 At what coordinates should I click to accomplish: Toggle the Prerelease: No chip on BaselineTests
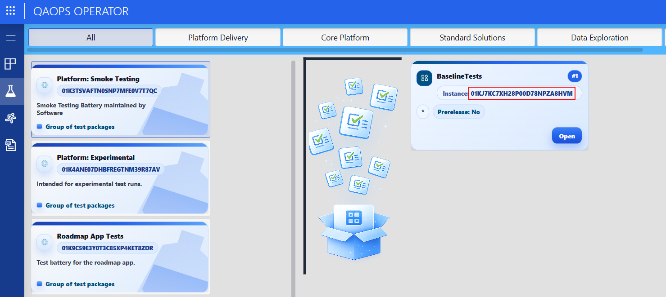pos(459,111)
